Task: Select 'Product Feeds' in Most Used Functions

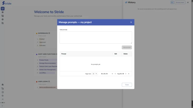Action: pos(44,60)
